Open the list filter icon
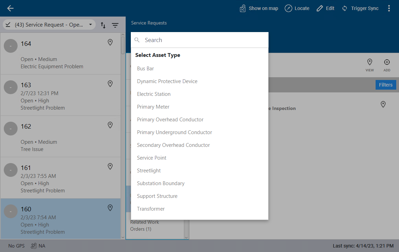399x252 pixels. (115, 25)
